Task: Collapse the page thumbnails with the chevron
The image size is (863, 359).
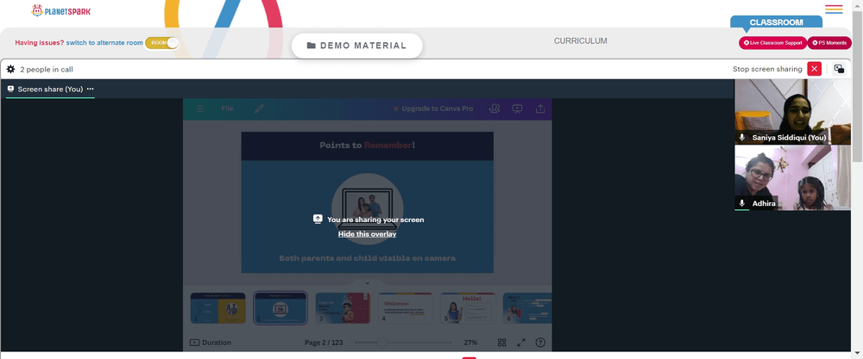Action: (x=367, y=283)
